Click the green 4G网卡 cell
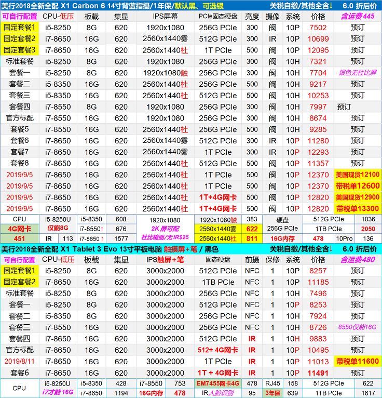This screenshot has height=398, width=382. point(19,229)
